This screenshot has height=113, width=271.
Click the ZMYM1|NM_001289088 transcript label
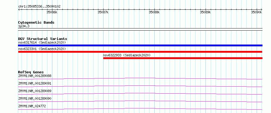[35, 76]
